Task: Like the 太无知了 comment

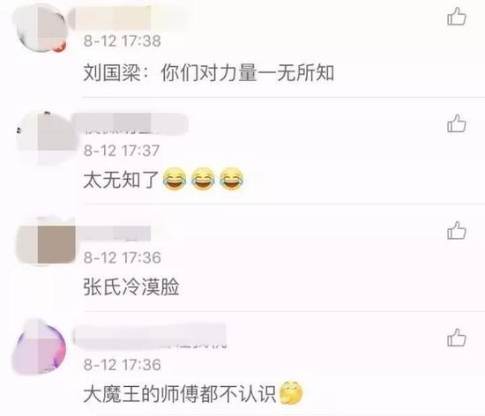Action: coord(457,123)
